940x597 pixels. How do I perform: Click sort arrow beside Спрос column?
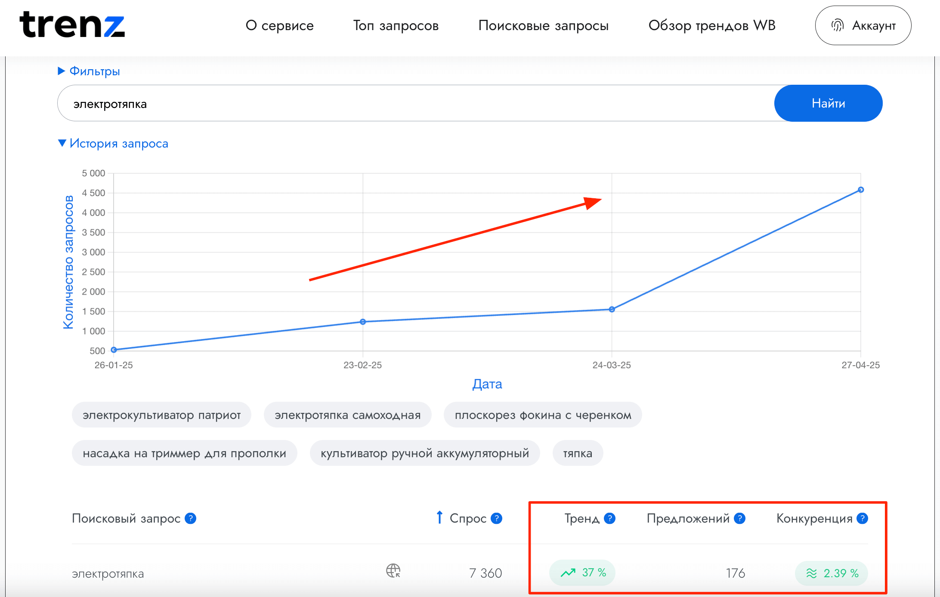[439, 517]
